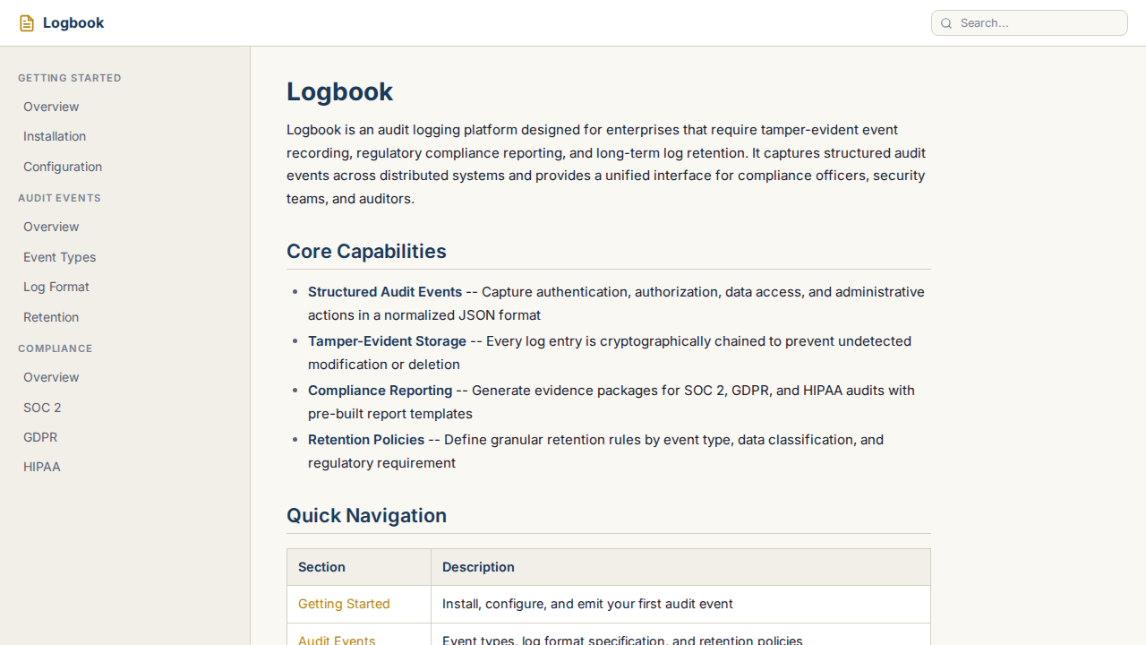Click the AUDIT EVENTS section header
The width and height of the screenshot is (1146, 645).
coord(59,198)
